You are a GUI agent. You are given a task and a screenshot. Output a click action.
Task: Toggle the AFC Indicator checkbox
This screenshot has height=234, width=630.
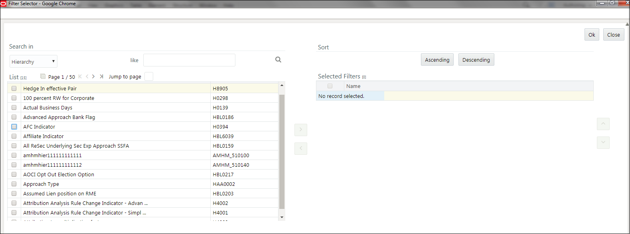[x=14, y=127]
